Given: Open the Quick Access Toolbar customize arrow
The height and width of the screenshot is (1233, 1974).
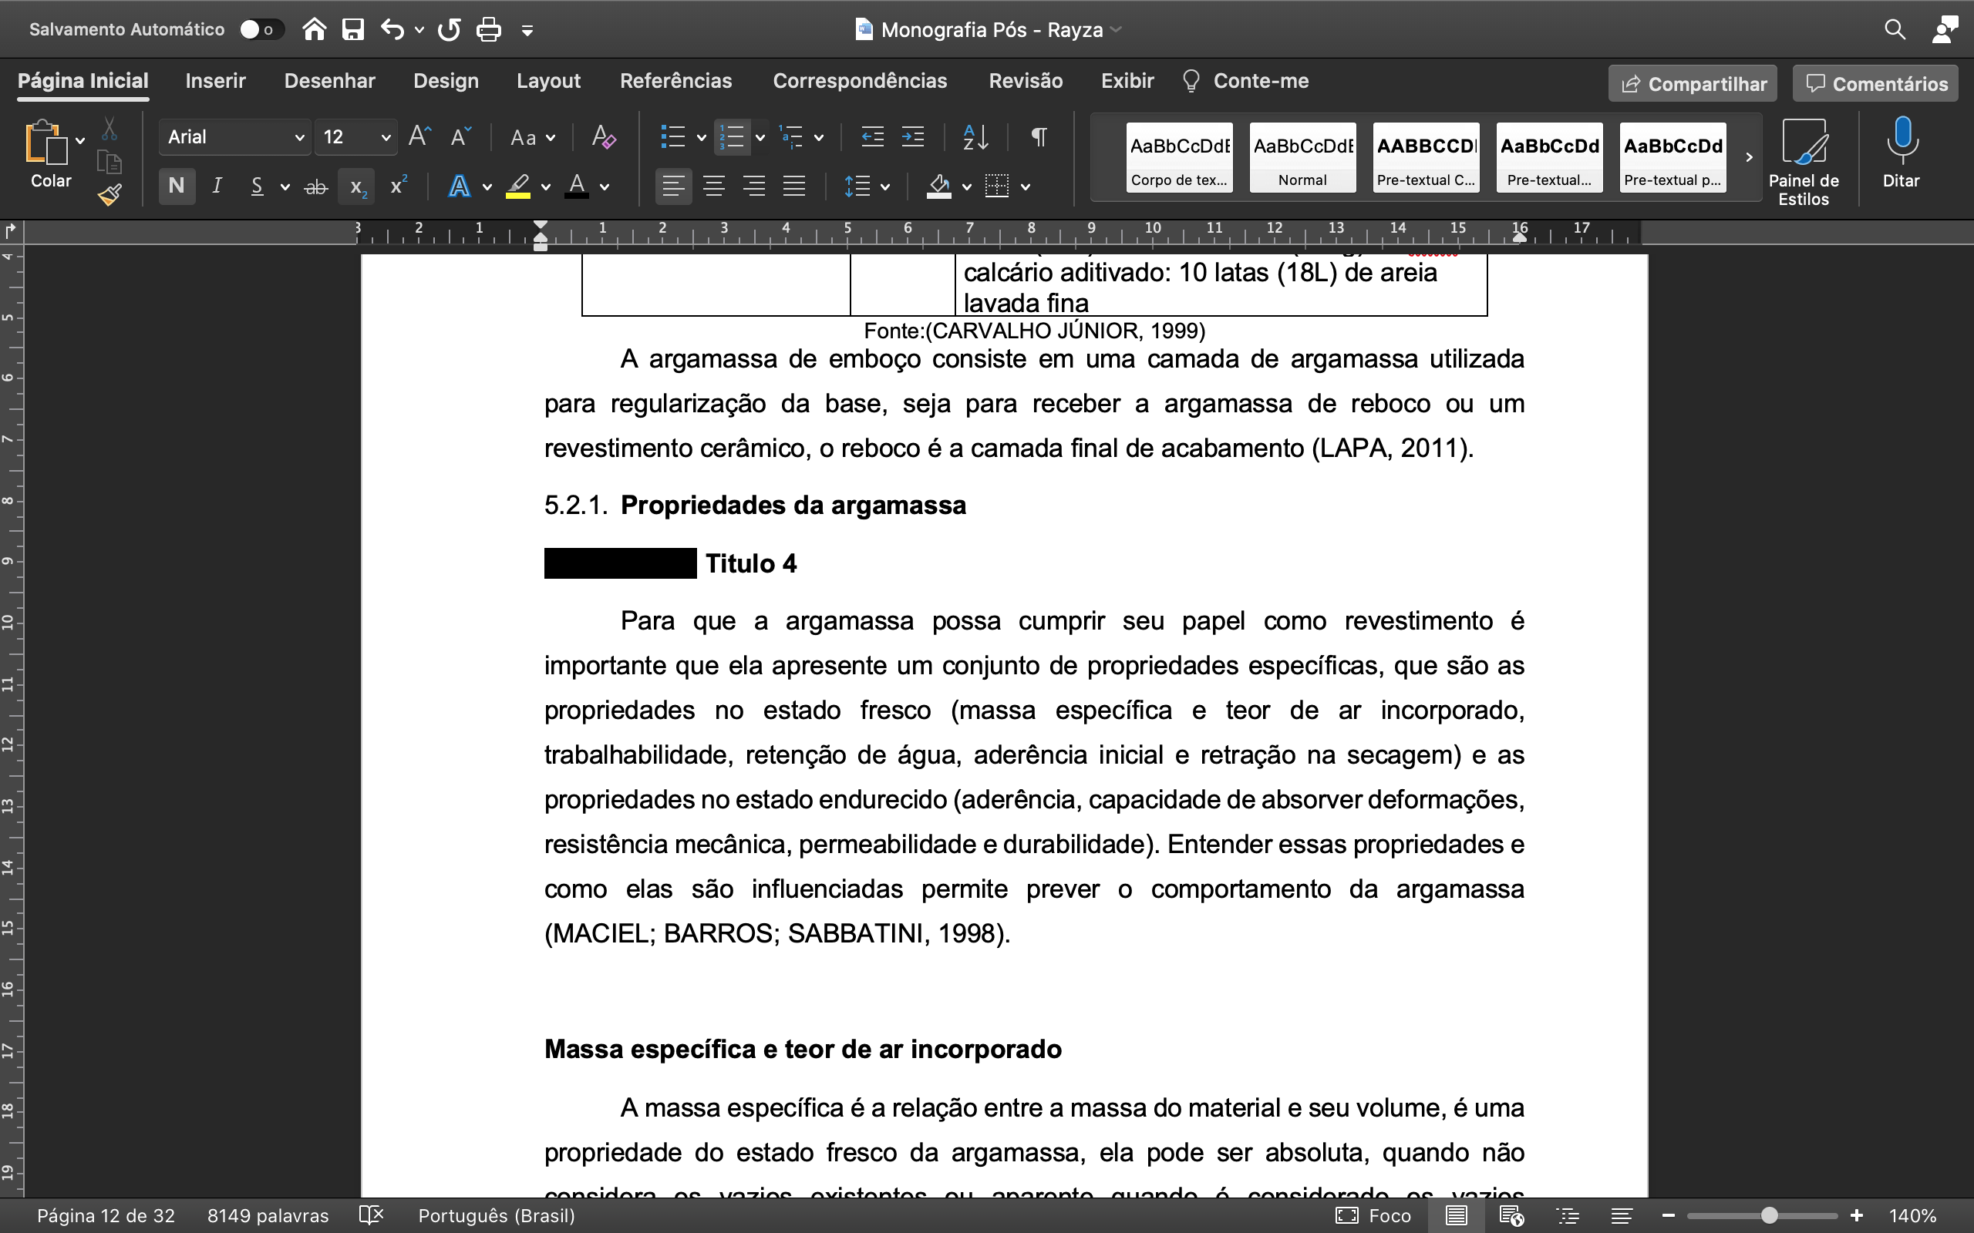Looking at the screenshot, I should point(527,30).
